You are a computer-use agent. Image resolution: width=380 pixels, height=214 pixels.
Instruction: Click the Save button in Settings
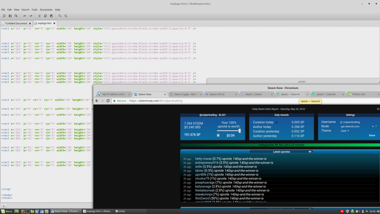(x=372, y=136)
